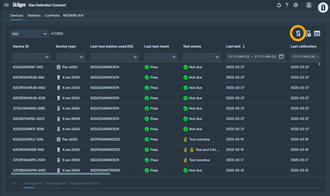Click Test and CAL status text
The height and width of the screenshot is (196, 330).
pos(208,149)
